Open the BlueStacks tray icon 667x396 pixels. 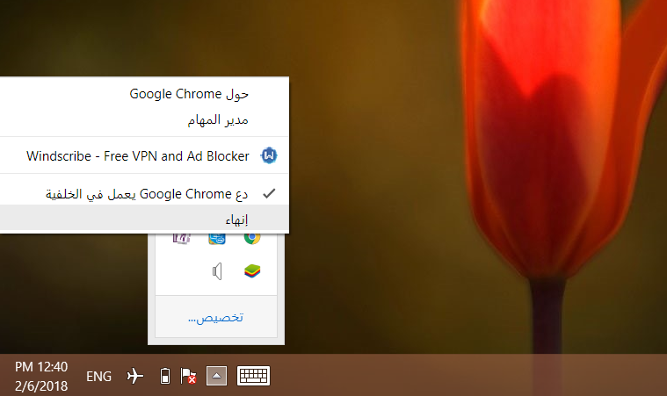[252, 270]
